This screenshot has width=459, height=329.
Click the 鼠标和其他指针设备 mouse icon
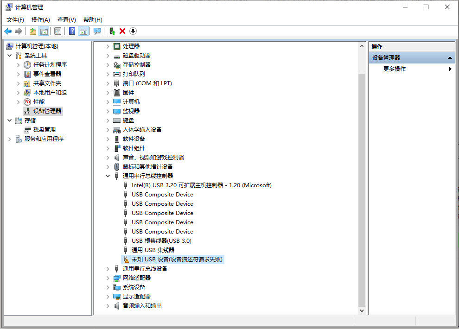(x=117, y=167)
